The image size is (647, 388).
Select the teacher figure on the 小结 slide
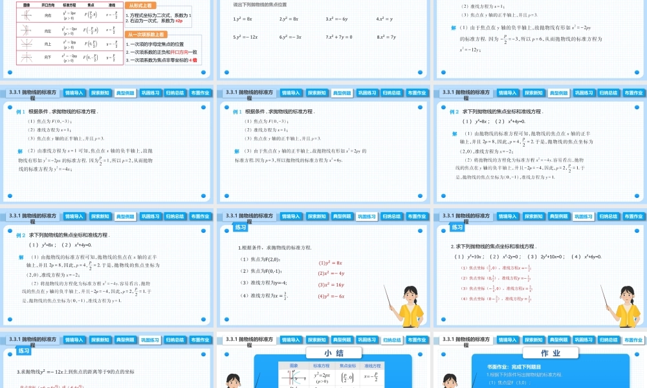coord(234,381)
